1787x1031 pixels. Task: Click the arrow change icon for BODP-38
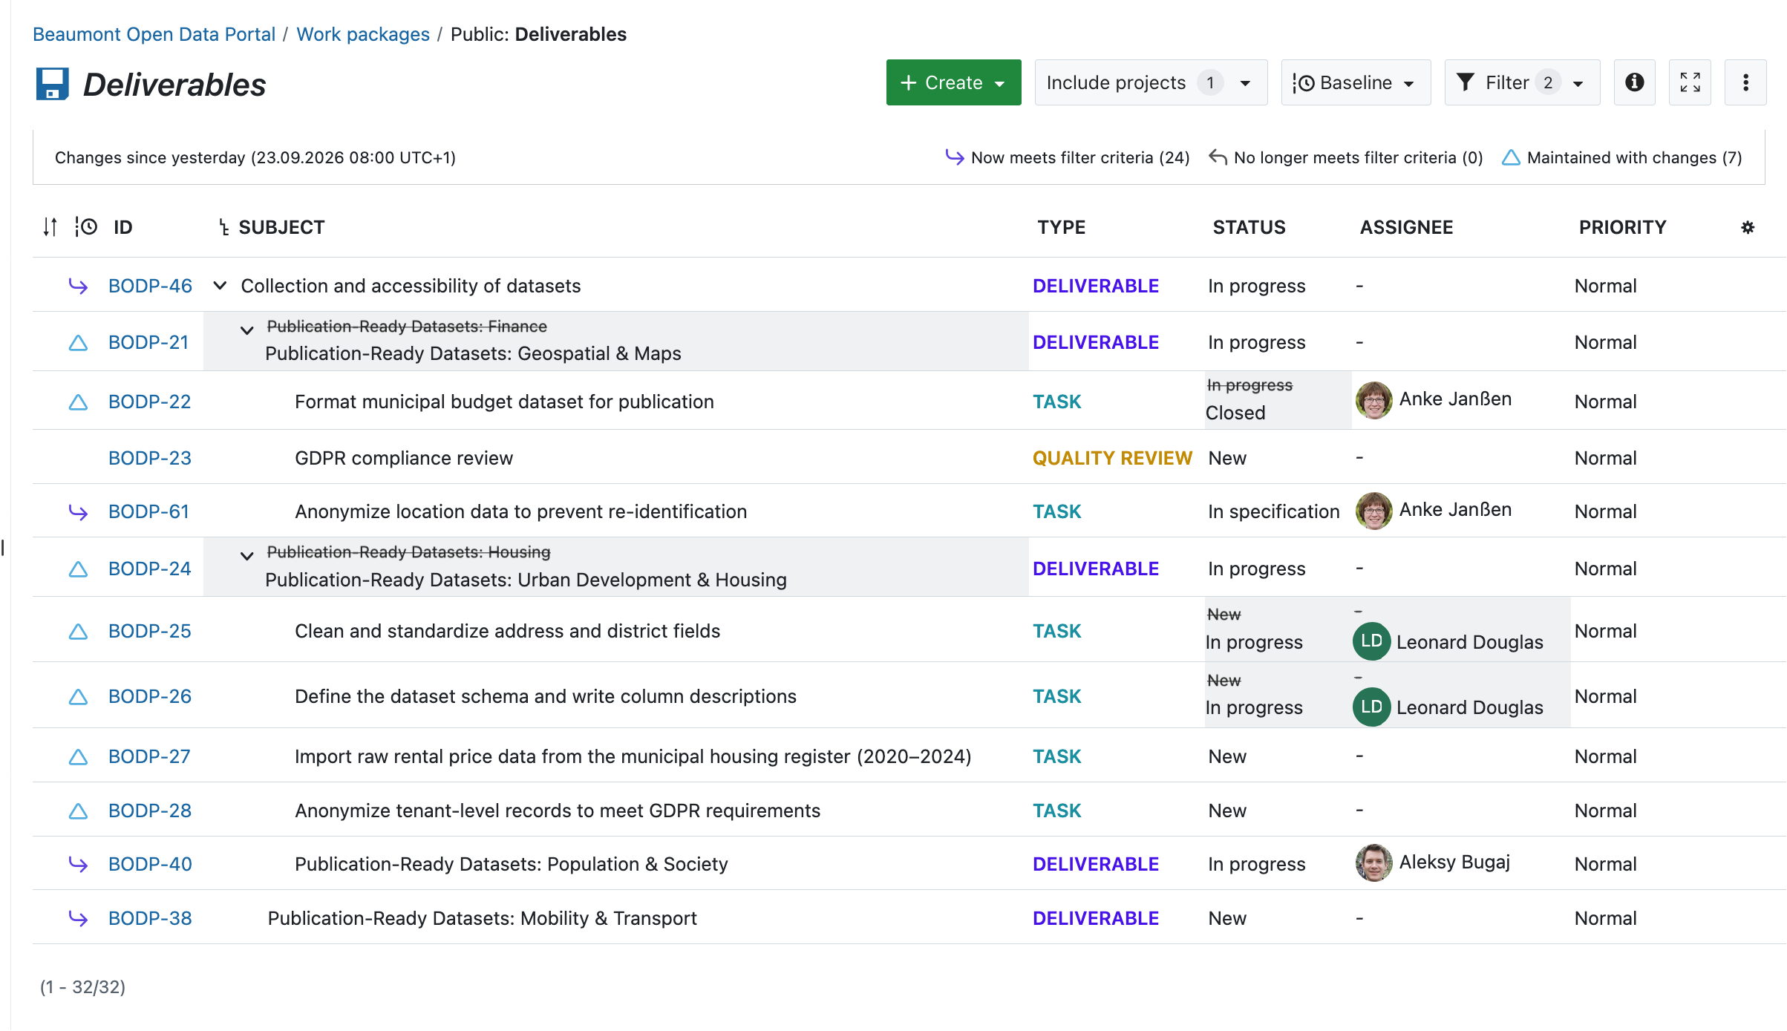(x=78, y=919)
